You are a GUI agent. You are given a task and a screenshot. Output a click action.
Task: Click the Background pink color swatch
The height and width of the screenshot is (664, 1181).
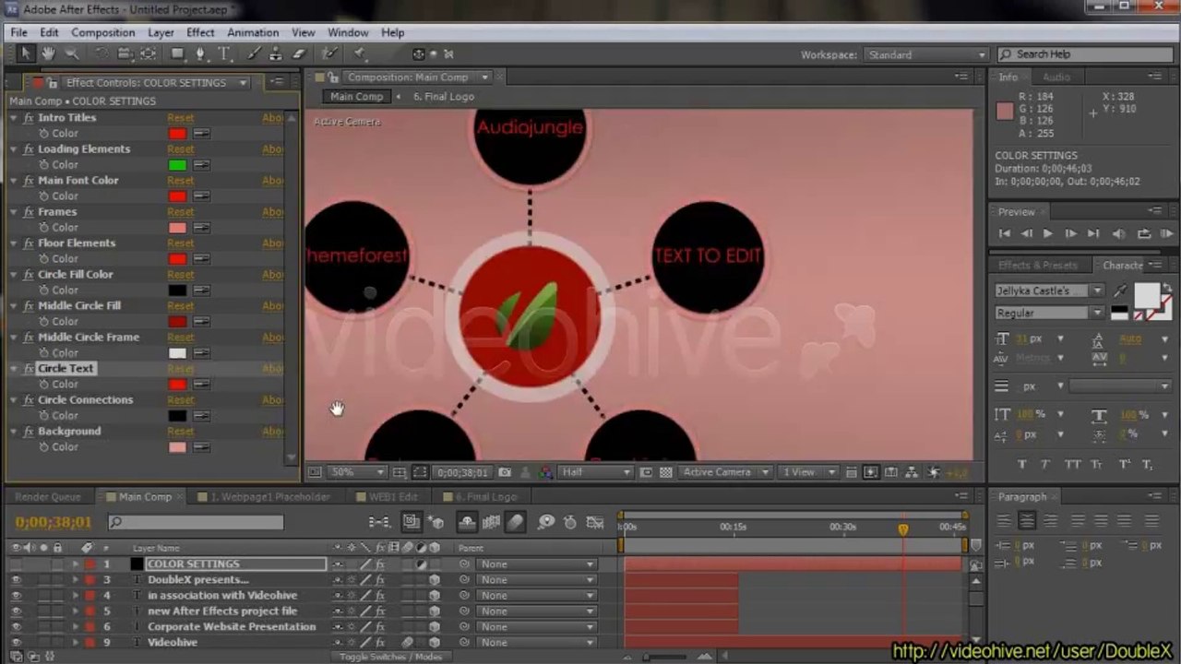[x=177, y=447]
